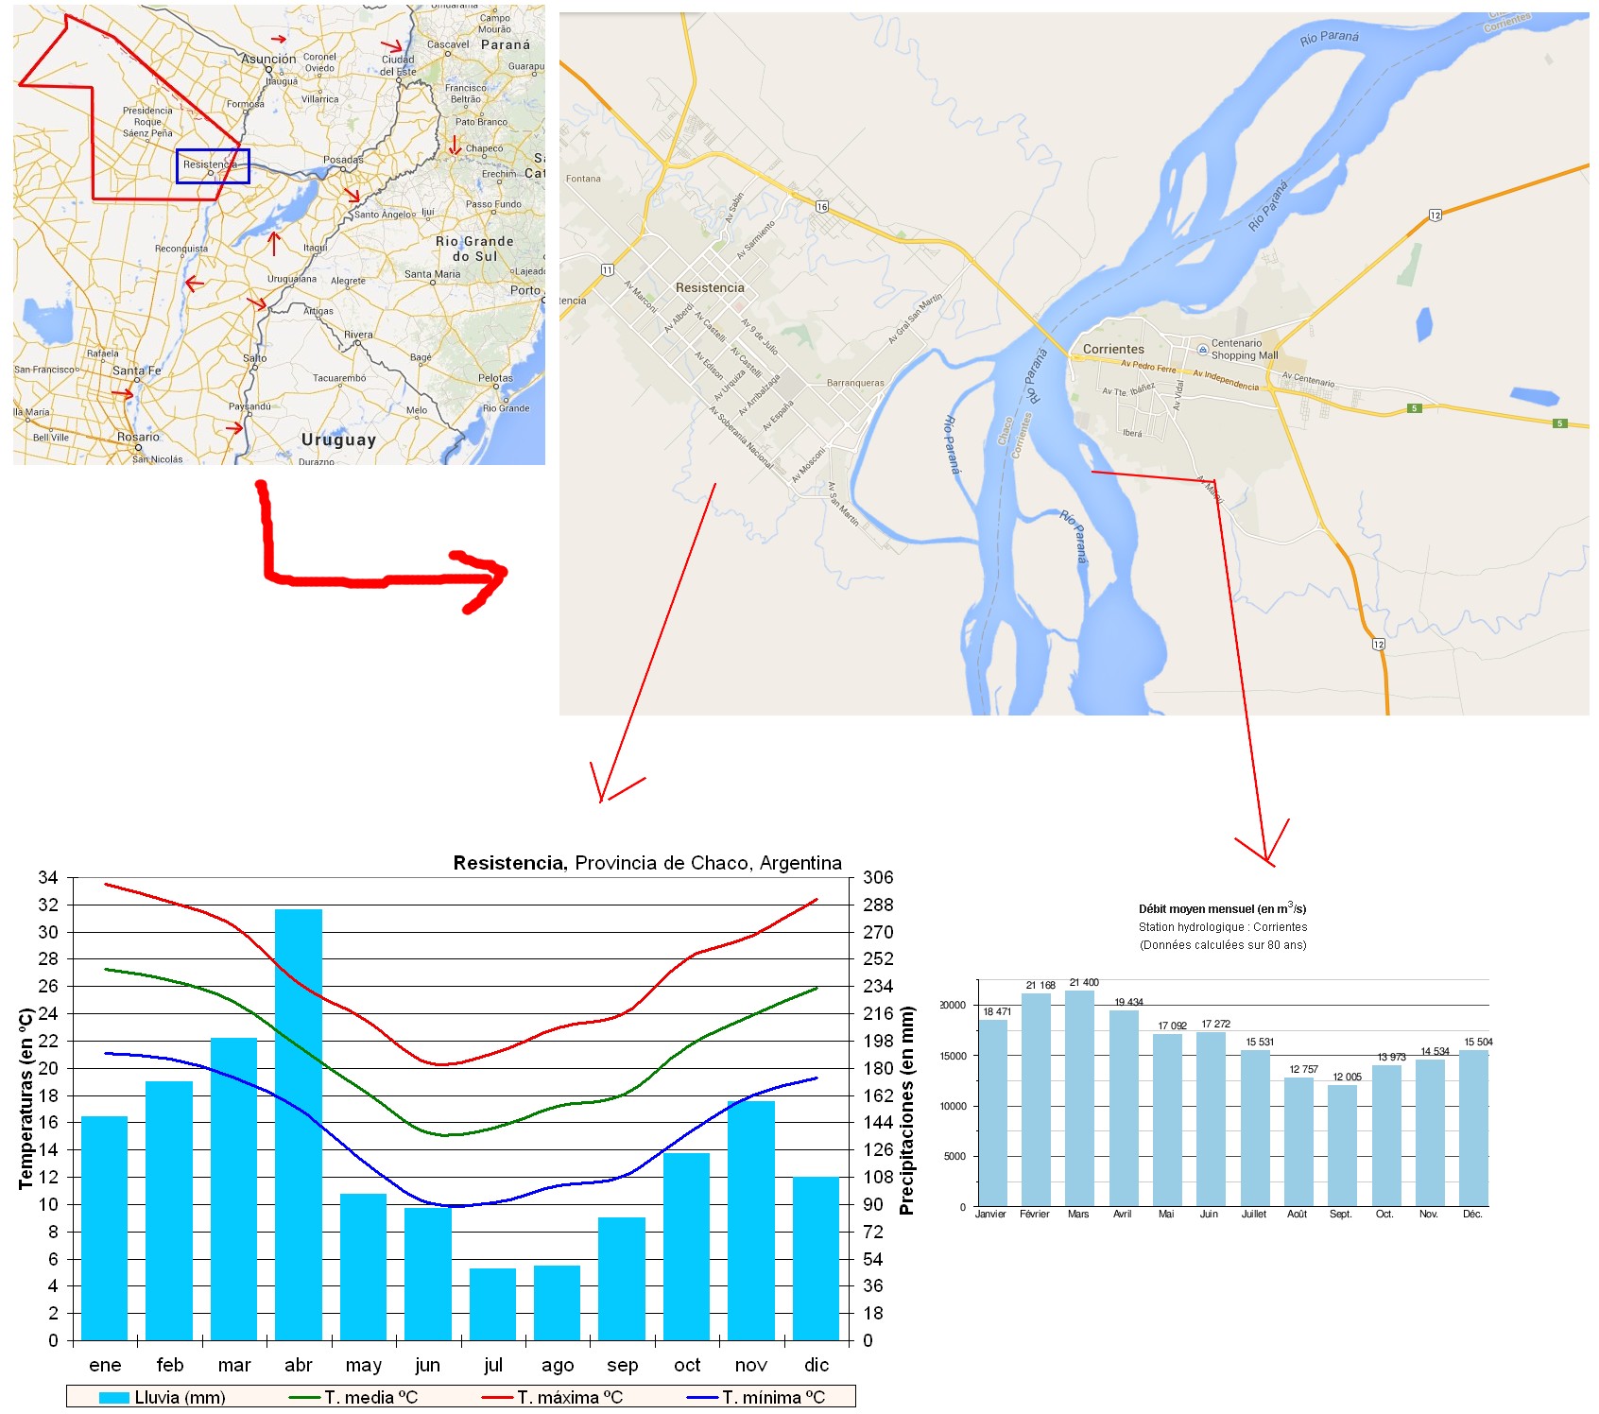Click the Av Independencia street label
Screen dimensions: 1599x1414
point(1226,380)
